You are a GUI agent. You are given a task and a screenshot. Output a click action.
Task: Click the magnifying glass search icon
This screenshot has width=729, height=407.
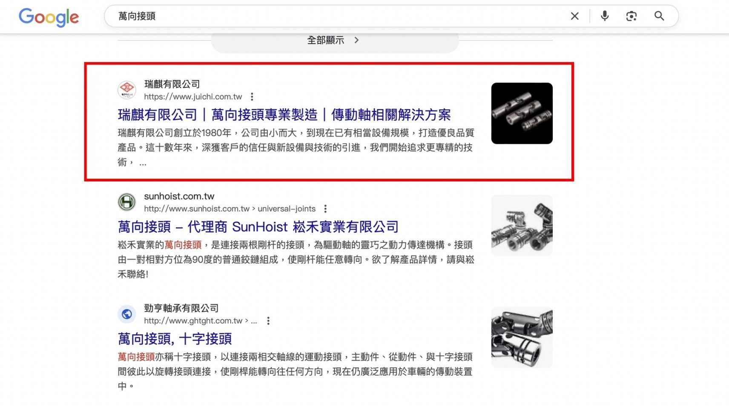pos(659,16)
